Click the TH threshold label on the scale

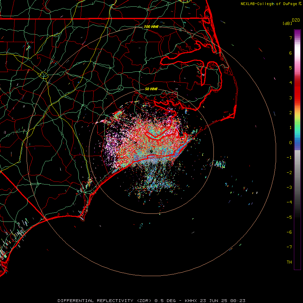tap(289, 262)
